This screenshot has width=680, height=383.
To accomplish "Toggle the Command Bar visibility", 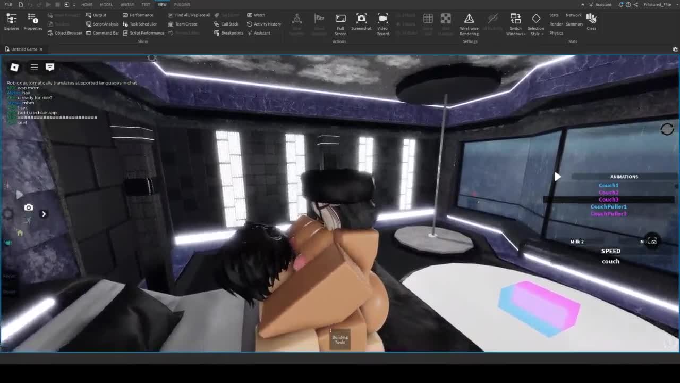I will tap(103, 33).
